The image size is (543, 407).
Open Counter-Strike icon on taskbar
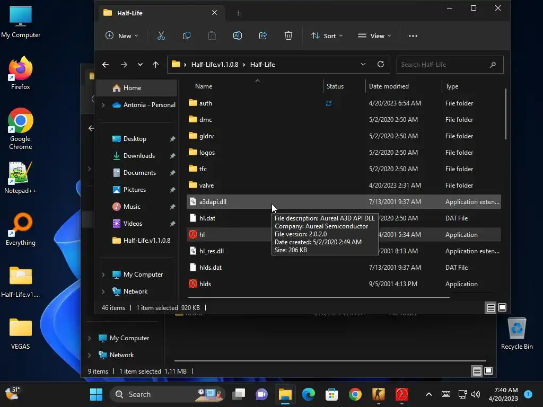tap(378, 394)
